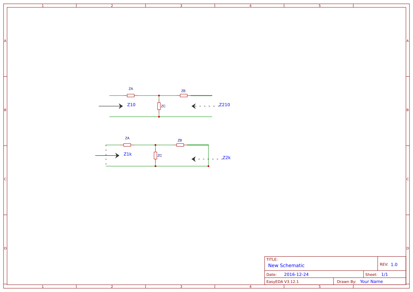This screenshot has height=292, width=413.
Task: Click the Z210 impedance label
Action: pyautogui.click(x=225, y=105)
